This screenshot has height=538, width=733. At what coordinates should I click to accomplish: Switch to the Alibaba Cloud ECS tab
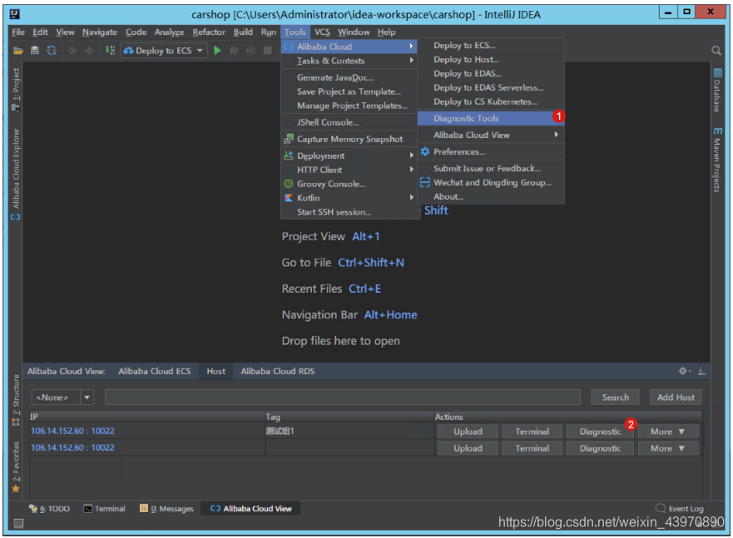click(154, 371)
